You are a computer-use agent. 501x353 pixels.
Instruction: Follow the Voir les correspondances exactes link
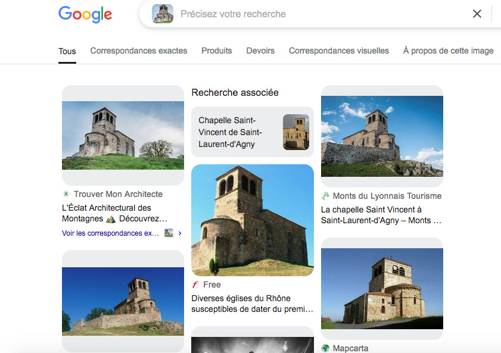[110, 233]
